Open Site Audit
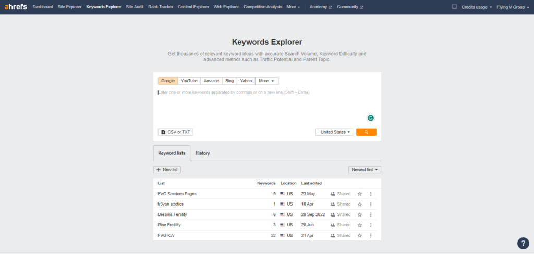 (x=135, y=7)
